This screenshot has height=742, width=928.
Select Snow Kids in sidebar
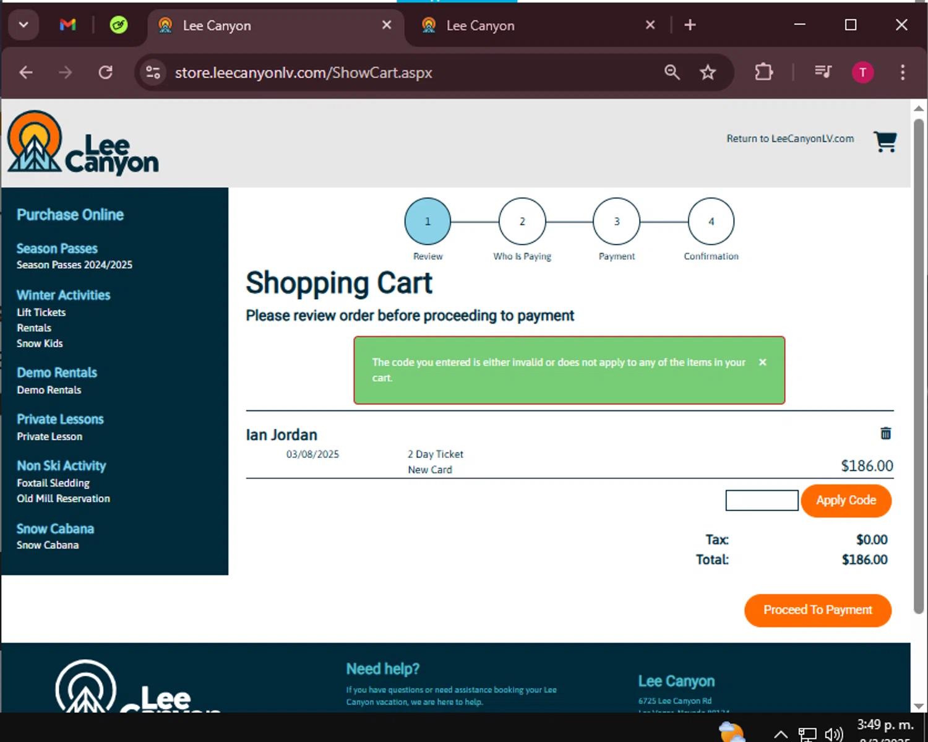coord(40,343)
